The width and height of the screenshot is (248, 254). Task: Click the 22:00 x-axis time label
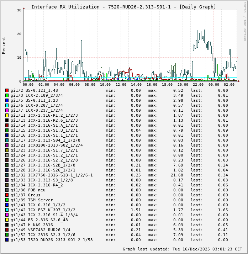198,85
